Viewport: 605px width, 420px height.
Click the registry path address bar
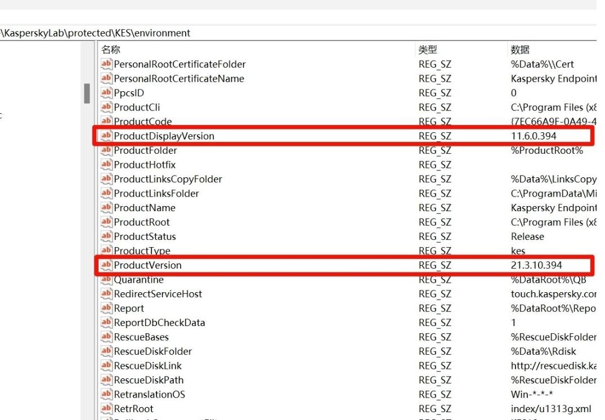pyautogui.click(x=281, y=33)
